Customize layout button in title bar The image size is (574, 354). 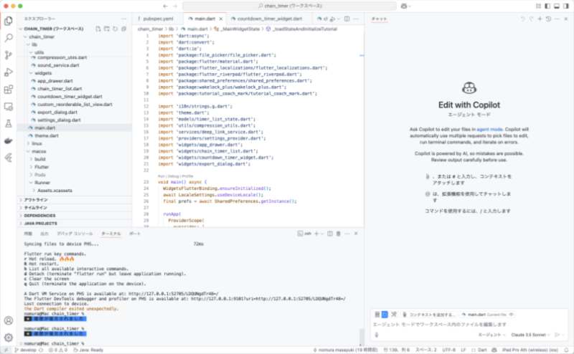[538, 6]
